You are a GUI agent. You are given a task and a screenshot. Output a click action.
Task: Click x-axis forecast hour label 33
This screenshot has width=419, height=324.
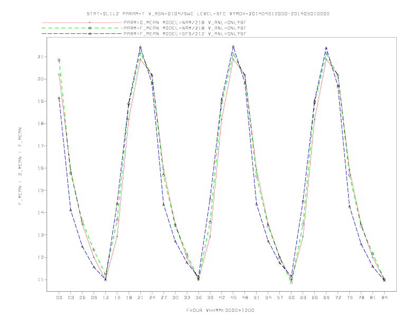click(187, 298)
